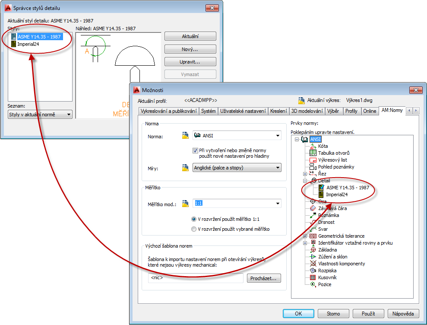Click the template path field showing <nic>

coord(196,278)
